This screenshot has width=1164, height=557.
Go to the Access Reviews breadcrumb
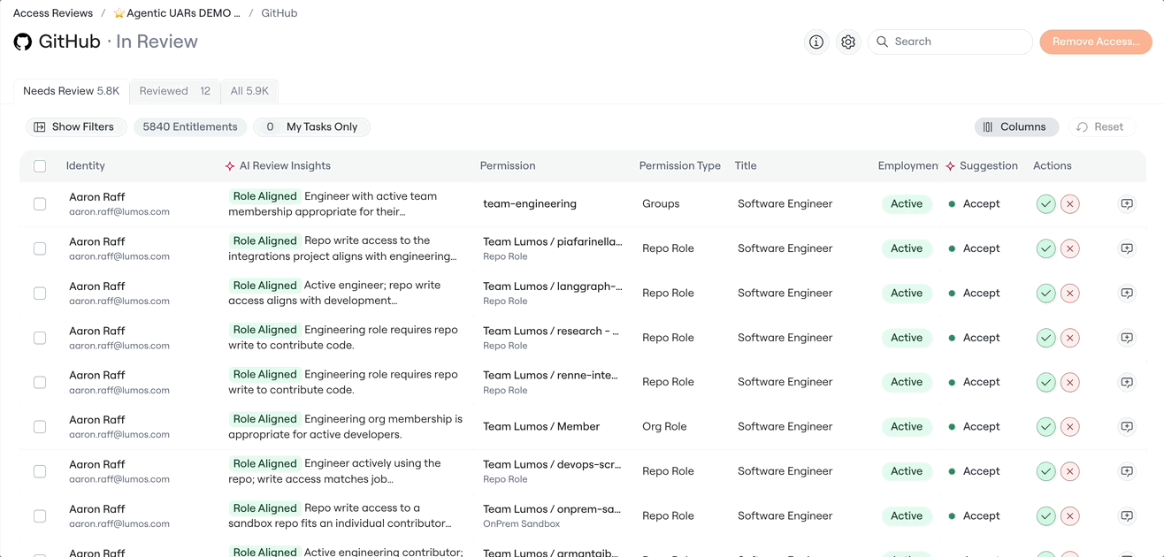(53, 13)
